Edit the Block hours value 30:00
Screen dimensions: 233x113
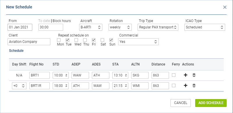(51, 27)
